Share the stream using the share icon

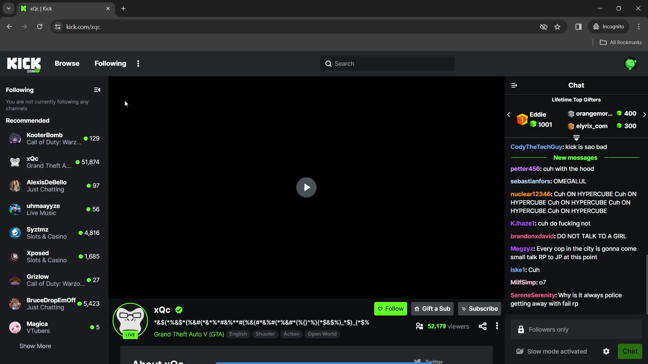point(483,326)
